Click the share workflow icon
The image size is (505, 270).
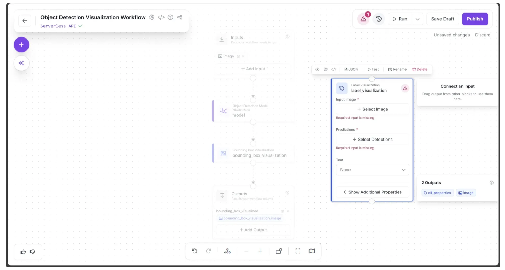point(180,17)
